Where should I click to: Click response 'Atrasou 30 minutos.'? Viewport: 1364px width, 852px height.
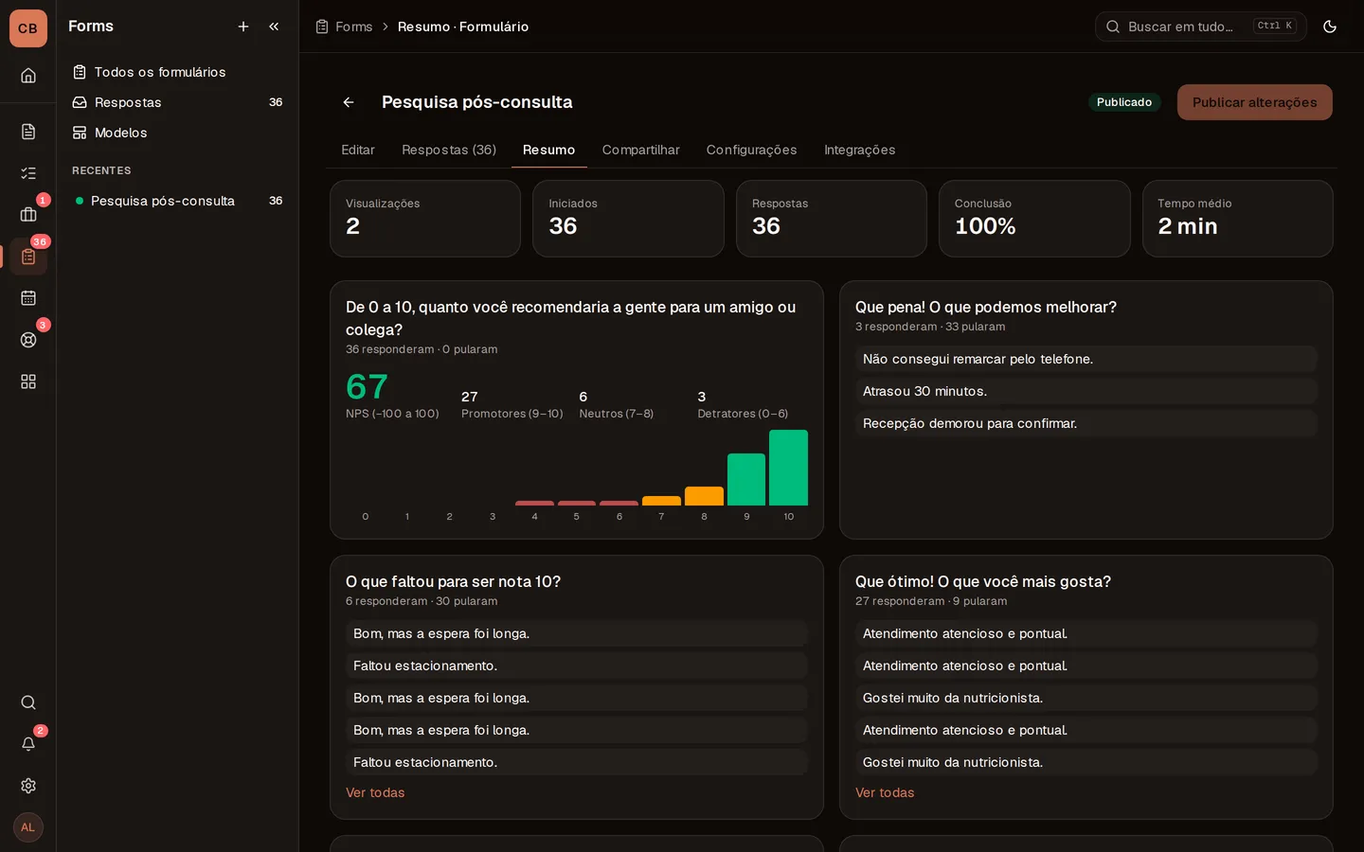(1086, 391)
